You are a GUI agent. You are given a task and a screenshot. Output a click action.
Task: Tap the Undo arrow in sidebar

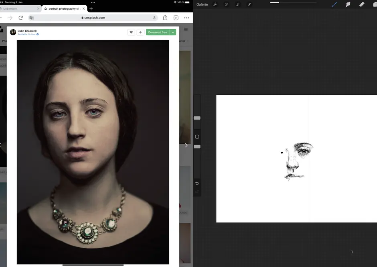click(x=197, y=183)
